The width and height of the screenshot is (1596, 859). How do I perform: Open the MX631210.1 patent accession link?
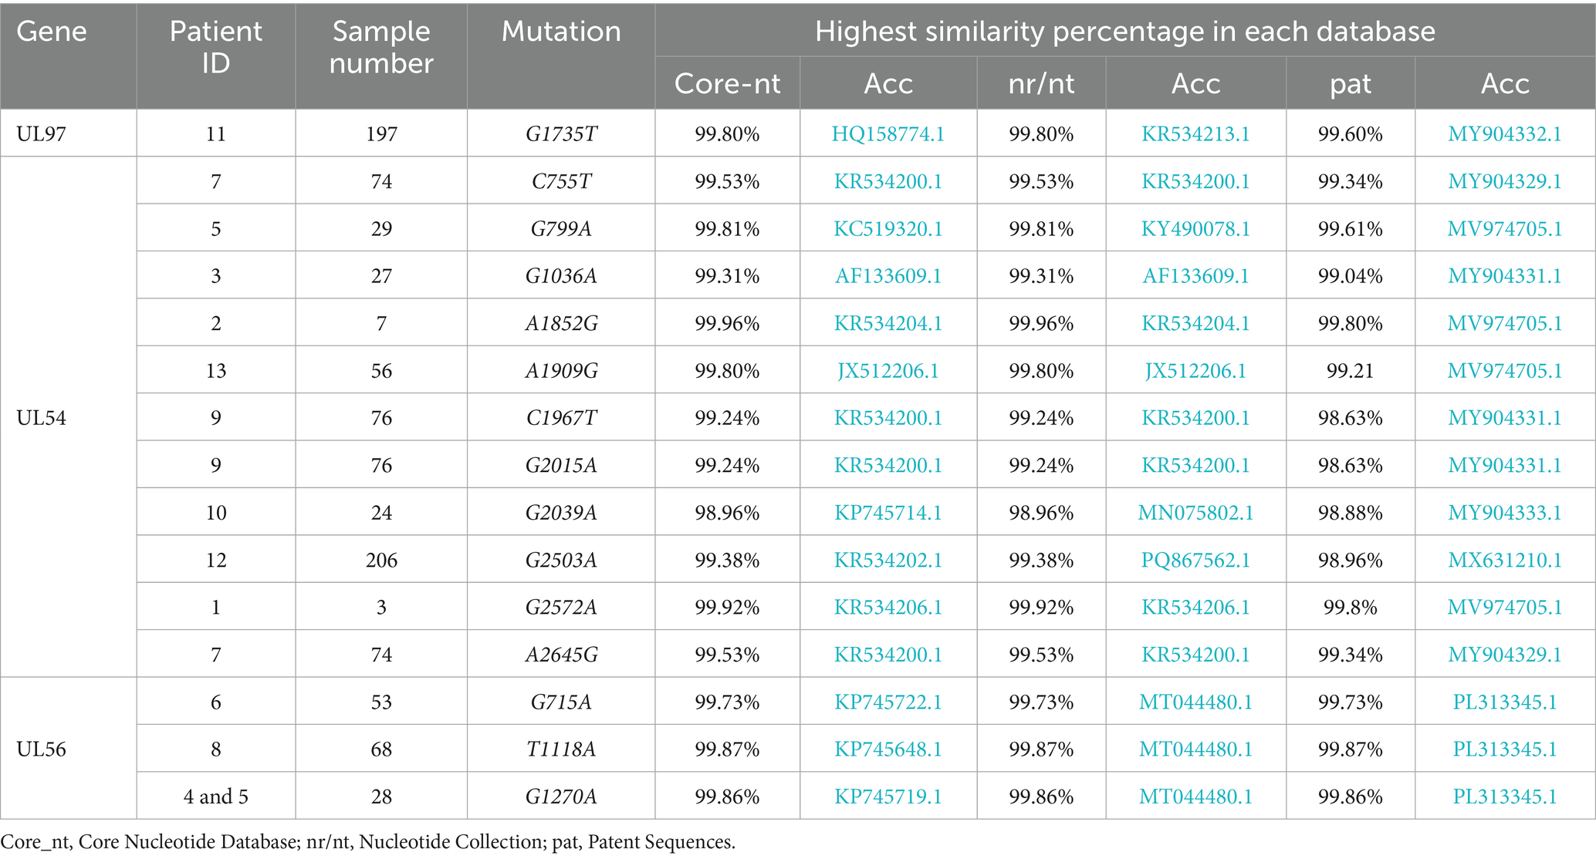pos(1504,560)
